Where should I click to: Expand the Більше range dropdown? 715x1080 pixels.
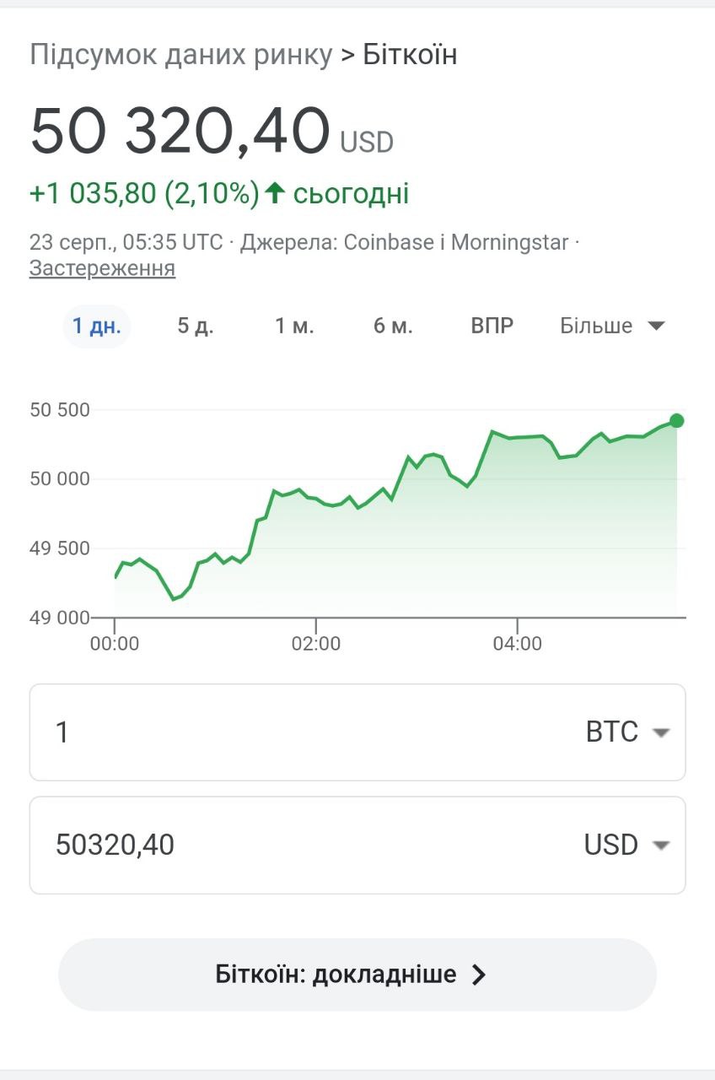[x=613, y=327]
